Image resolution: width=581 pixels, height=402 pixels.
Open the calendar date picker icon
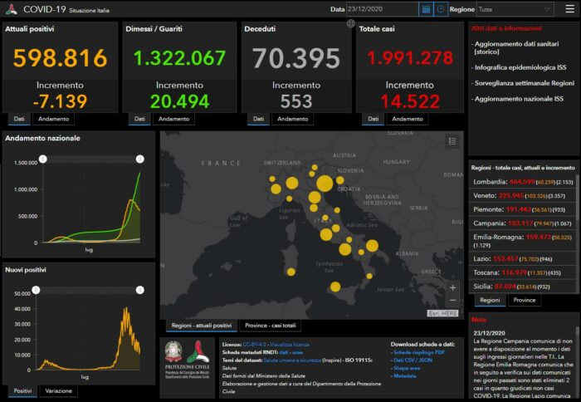pyautogui.click(x=426, y=9)
